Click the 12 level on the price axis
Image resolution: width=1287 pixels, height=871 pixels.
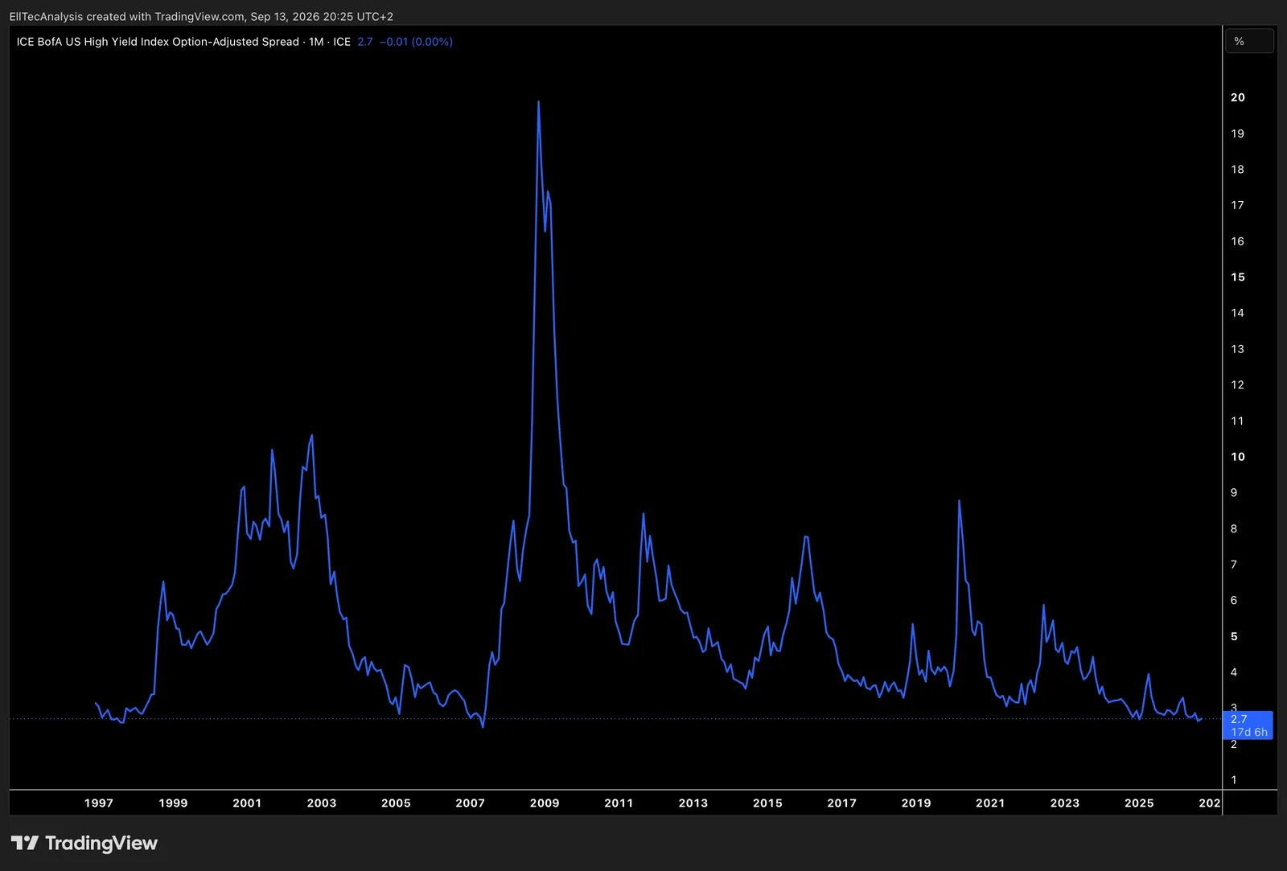coord(1238,384)
